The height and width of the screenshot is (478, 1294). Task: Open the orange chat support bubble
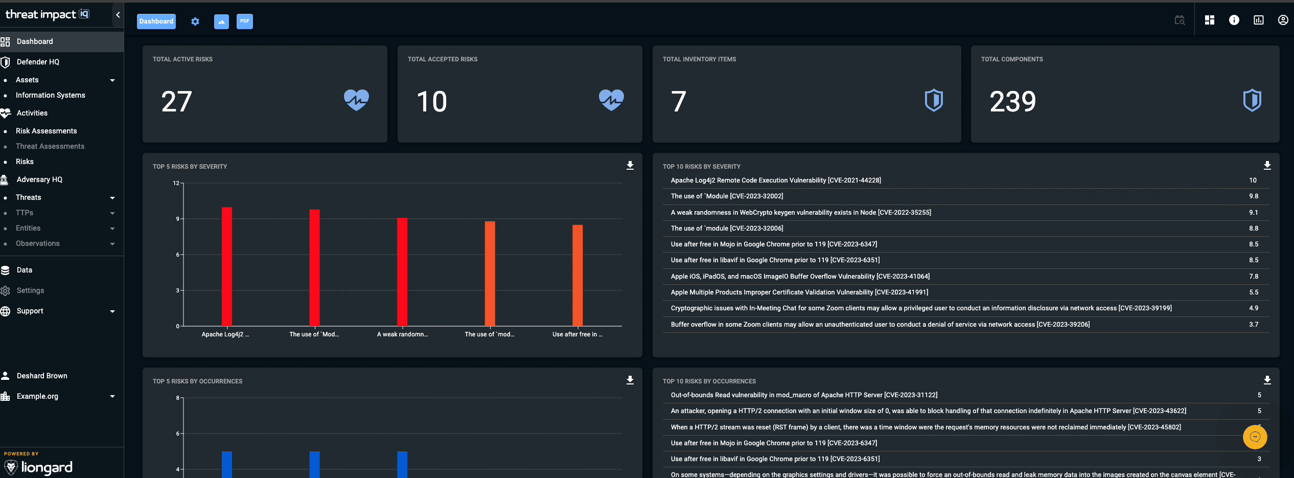(1255, 437)
